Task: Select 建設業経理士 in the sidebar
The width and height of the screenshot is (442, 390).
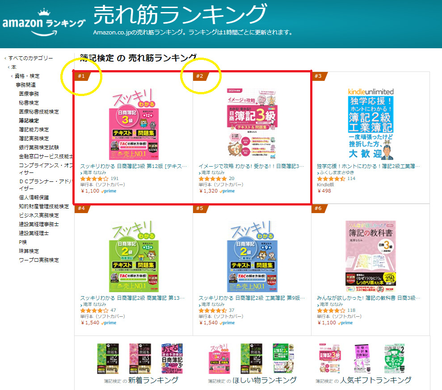Action: (x=34, y=233)
